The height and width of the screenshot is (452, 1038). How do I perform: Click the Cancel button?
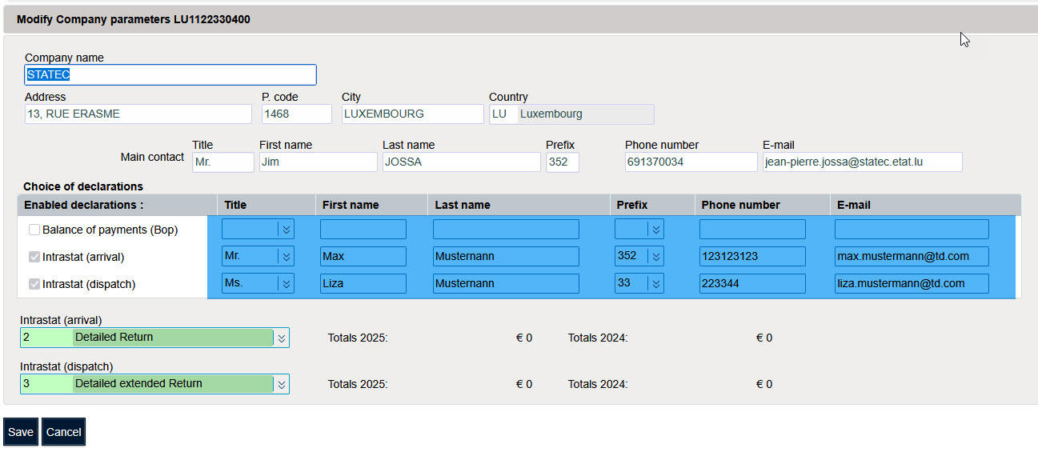tap(63, 432)
